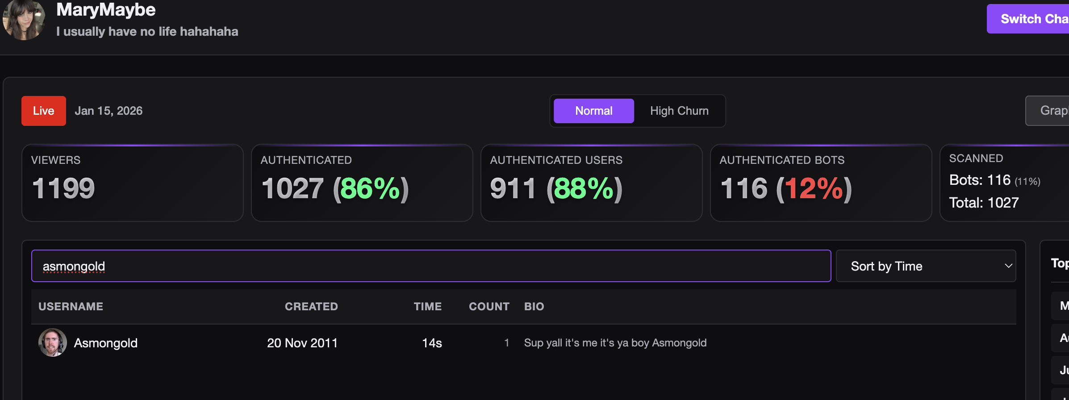Click into the asmongold search field
1069x400 pixels.
tap(431, 266)
